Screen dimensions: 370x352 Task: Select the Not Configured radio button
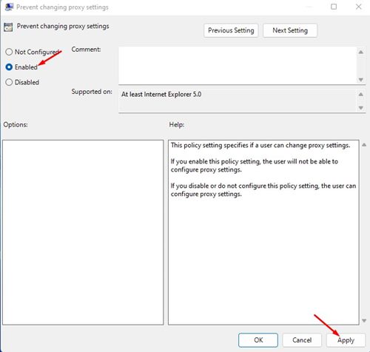[x=9, y=52]
